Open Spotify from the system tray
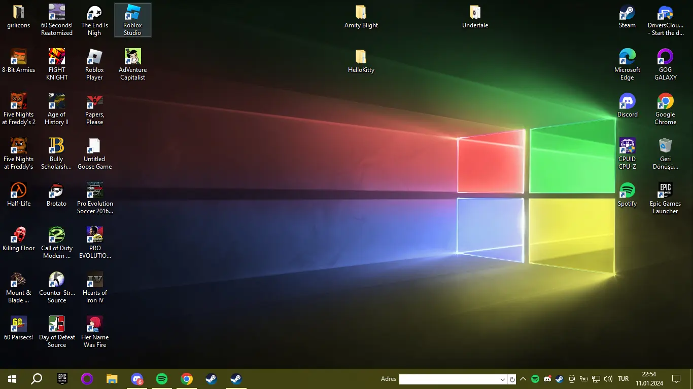This screenshot has width=693, height=389. pyautogui.click(x=535, y=379)
